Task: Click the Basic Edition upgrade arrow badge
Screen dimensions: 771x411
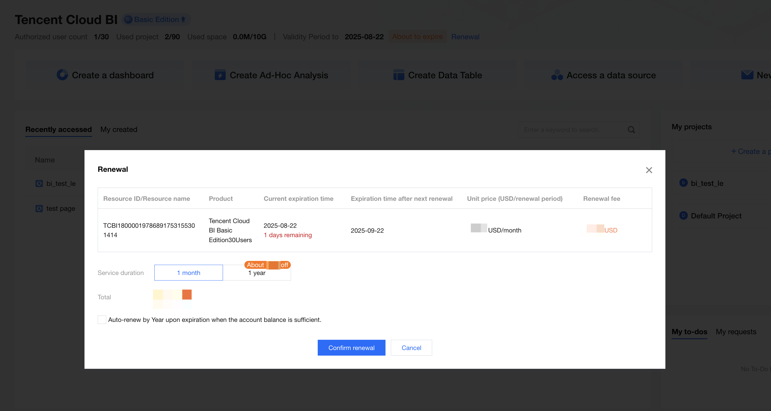Action: 183,19
